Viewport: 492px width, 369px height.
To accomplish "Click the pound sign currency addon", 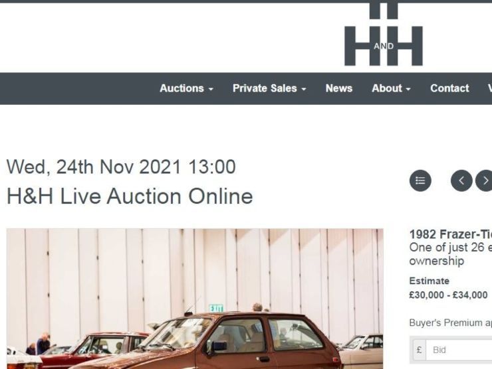I will [x=420, y=350].
